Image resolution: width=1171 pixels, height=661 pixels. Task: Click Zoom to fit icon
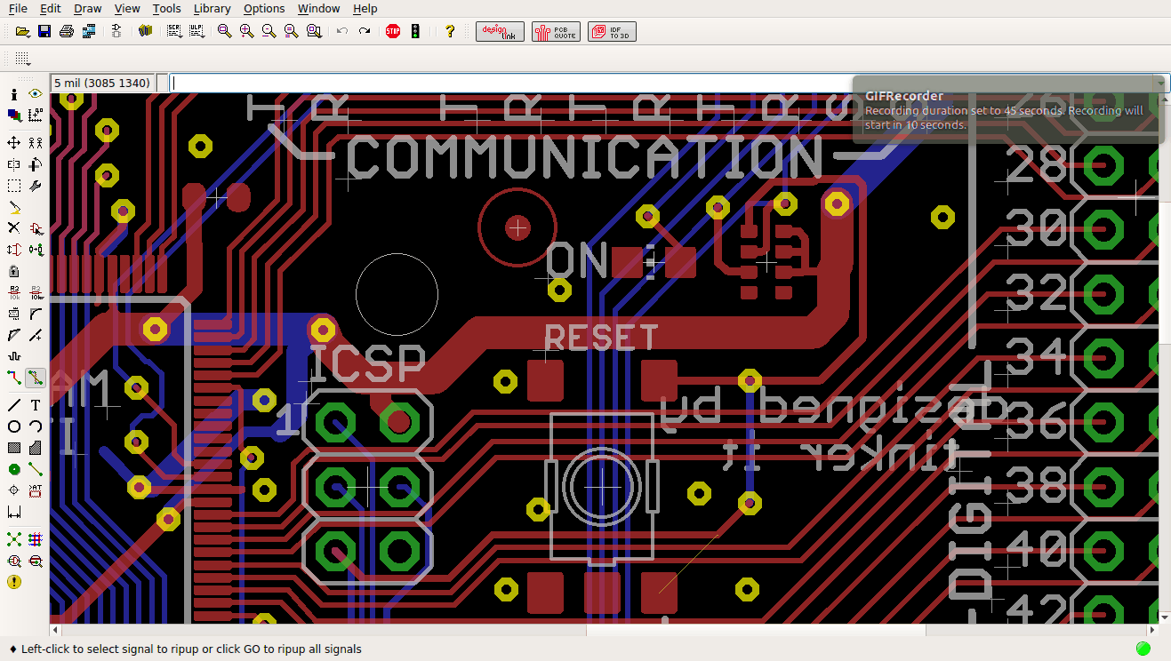(x=223, y=31)
